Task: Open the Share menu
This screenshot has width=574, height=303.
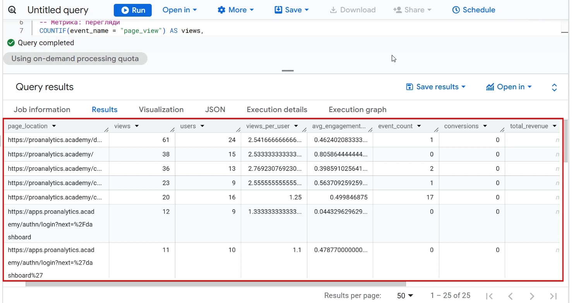Action: pos(412,10)
